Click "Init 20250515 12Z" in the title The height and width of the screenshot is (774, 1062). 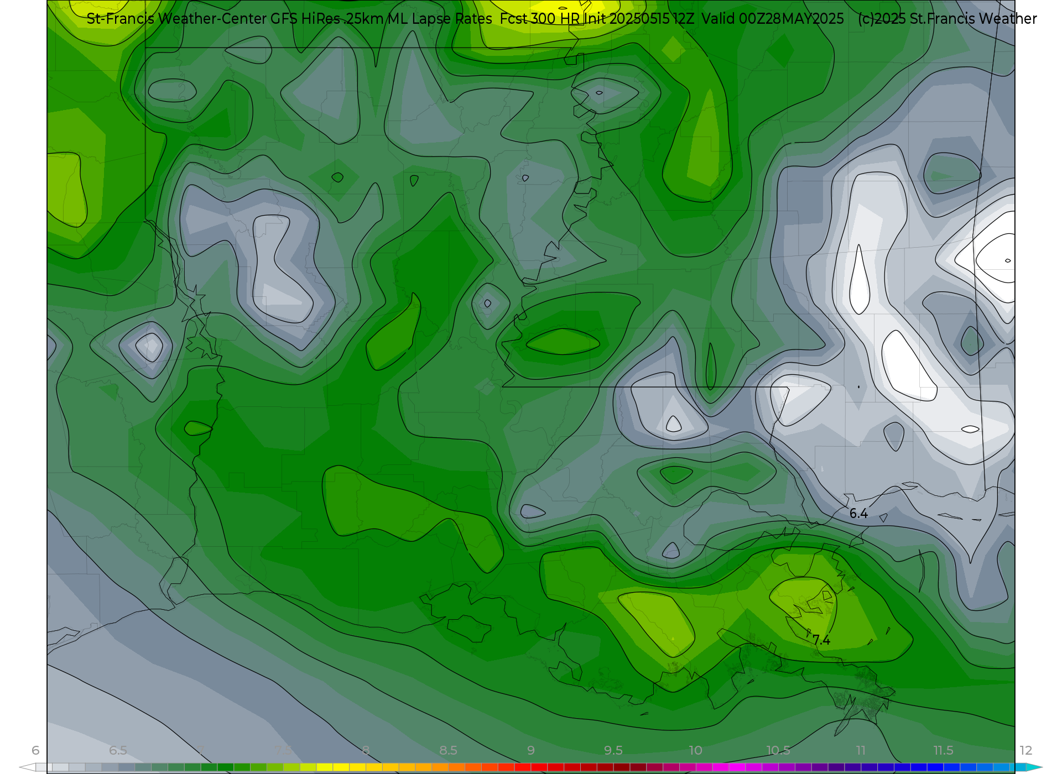click(639, 19)
